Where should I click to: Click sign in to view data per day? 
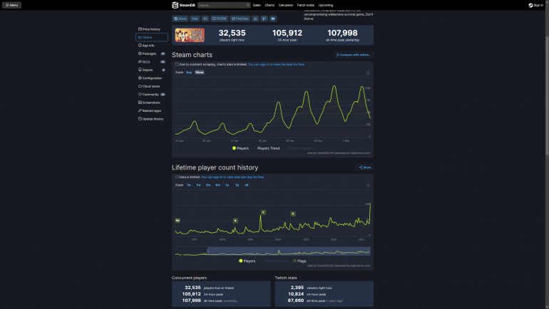pyautogui.click(x=232, y=177)
